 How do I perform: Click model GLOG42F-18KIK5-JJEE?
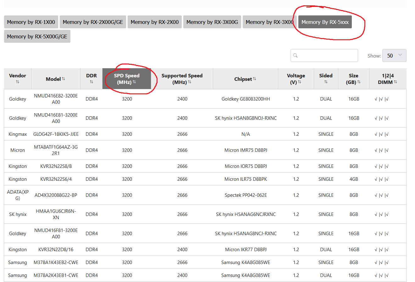click(56, 134)
